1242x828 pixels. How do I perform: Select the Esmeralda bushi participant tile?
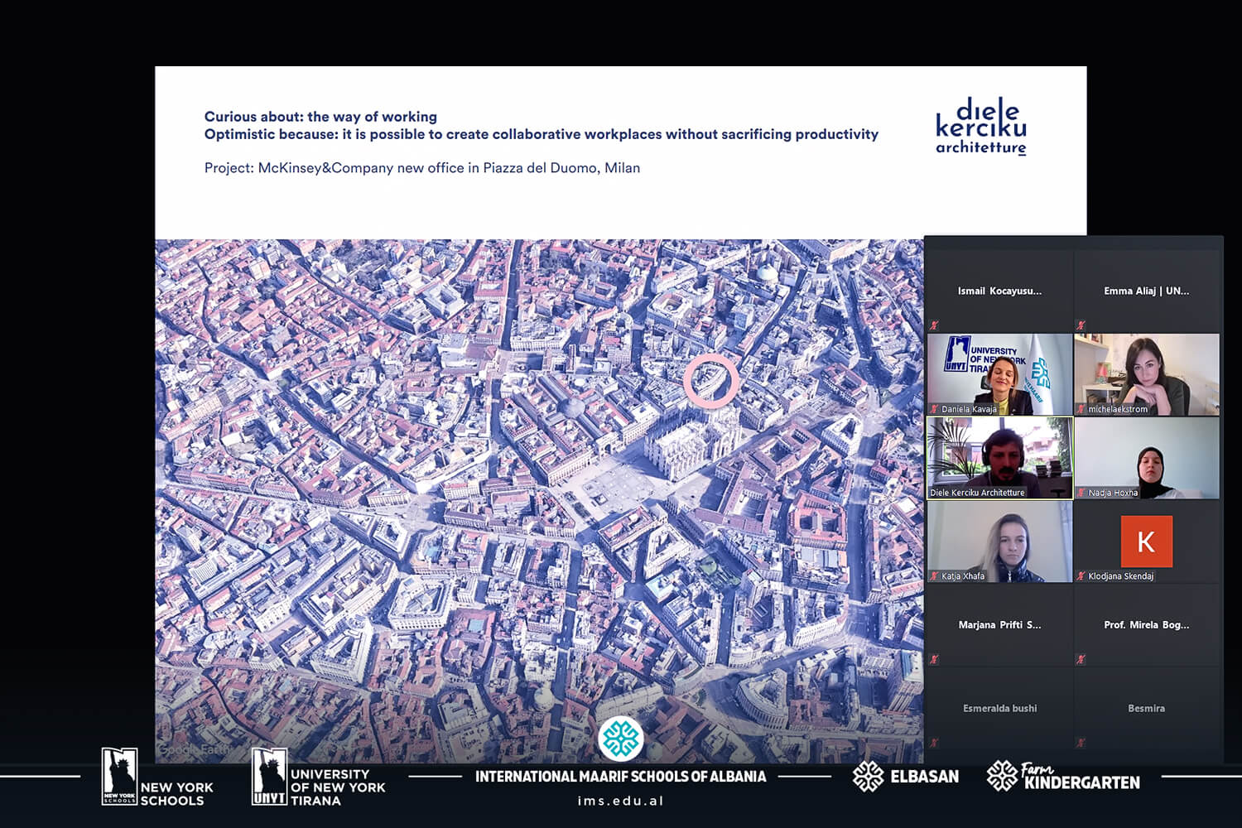click(999, 708)
